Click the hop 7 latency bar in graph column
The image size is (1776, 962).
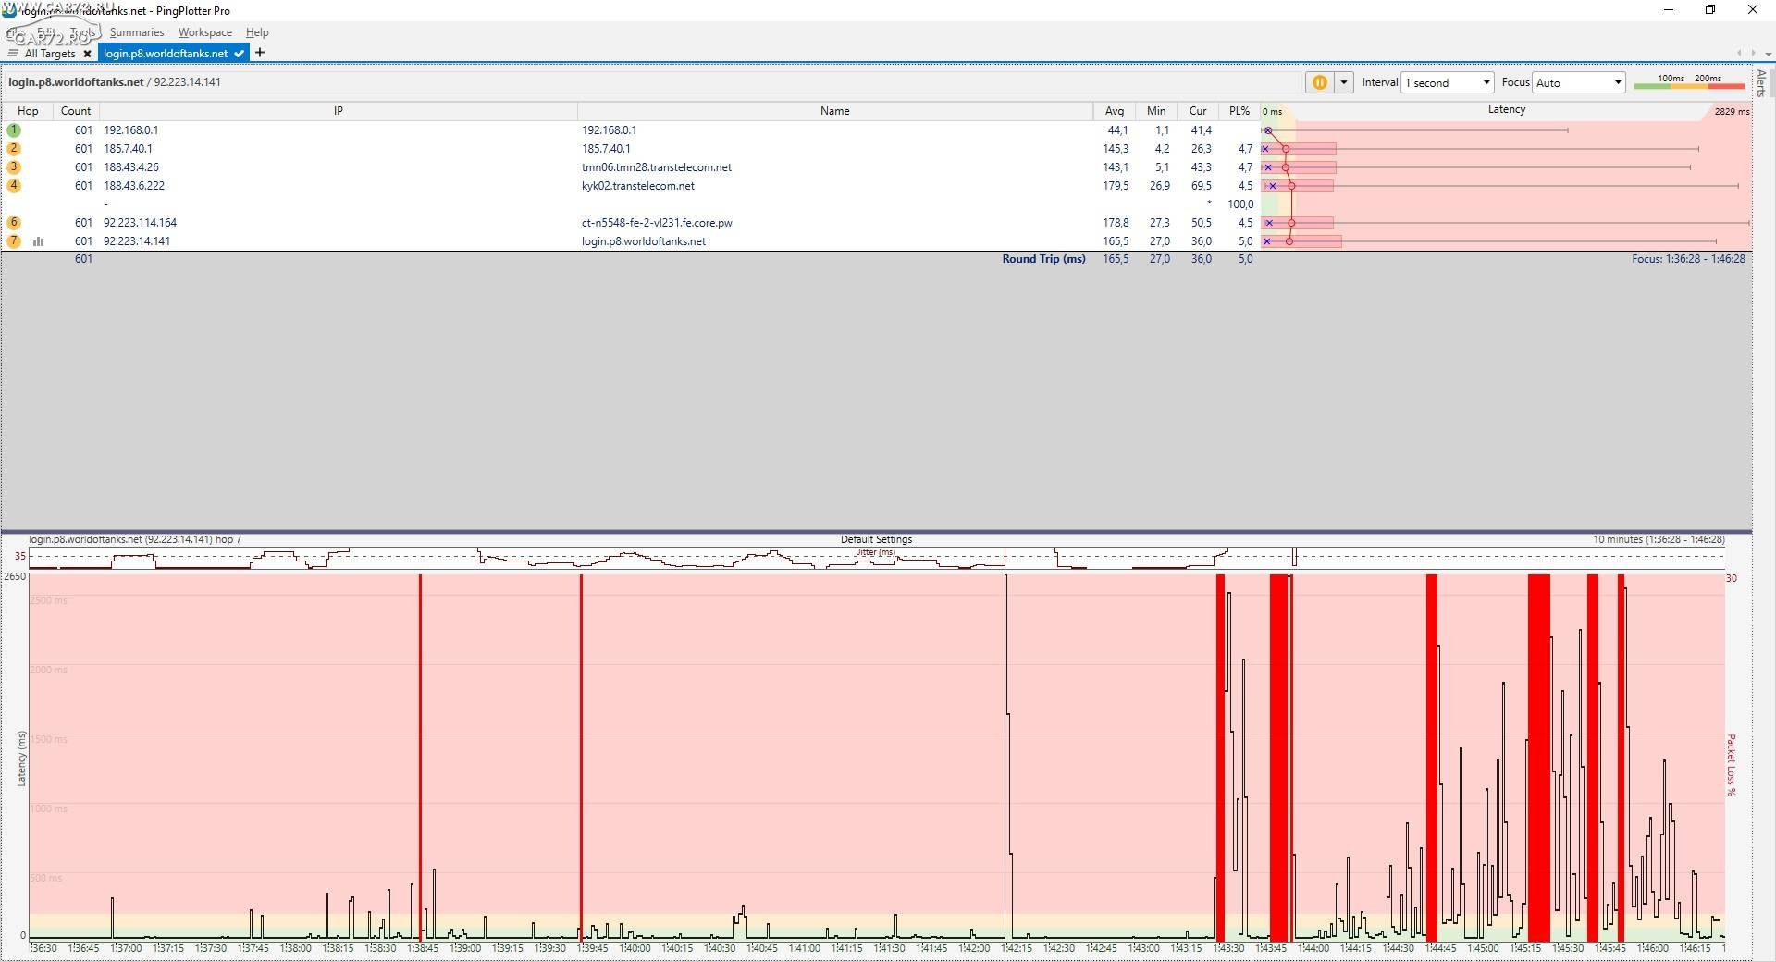(x=1301, y=241)
